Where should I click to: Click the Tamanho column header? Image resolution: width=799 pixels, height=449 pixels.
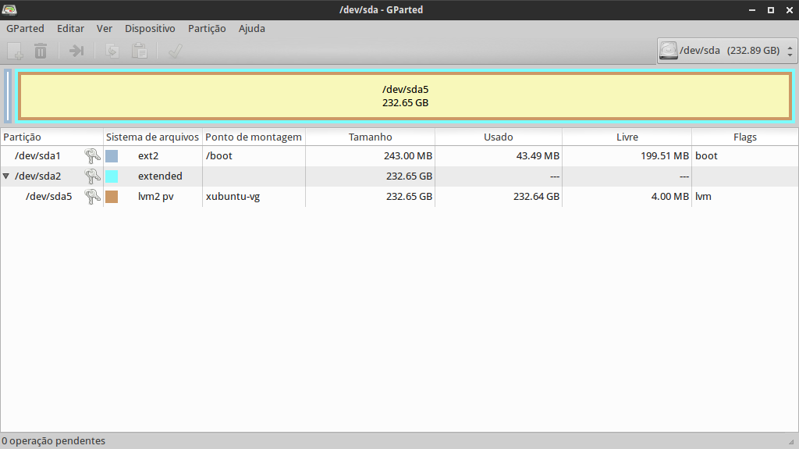click(x=370, y=137)
